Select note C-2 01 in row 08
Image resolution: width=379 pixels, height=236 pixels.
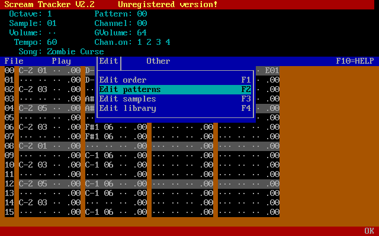coord(33,146)
